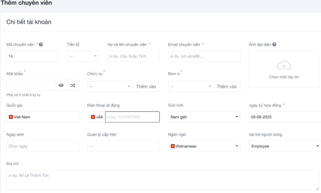Click help icon beside Mã chuyên viên
This screenshot has width=321, height=193.
(x=41, y=45)
